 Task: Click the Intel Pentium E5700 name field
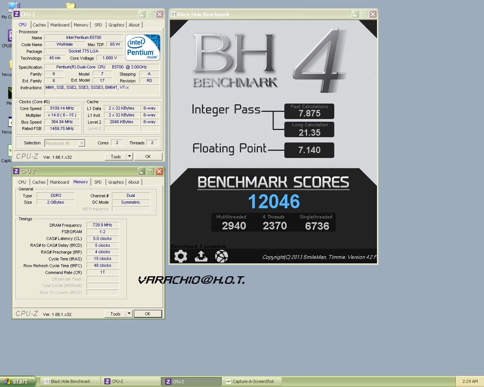pos(84,37)
